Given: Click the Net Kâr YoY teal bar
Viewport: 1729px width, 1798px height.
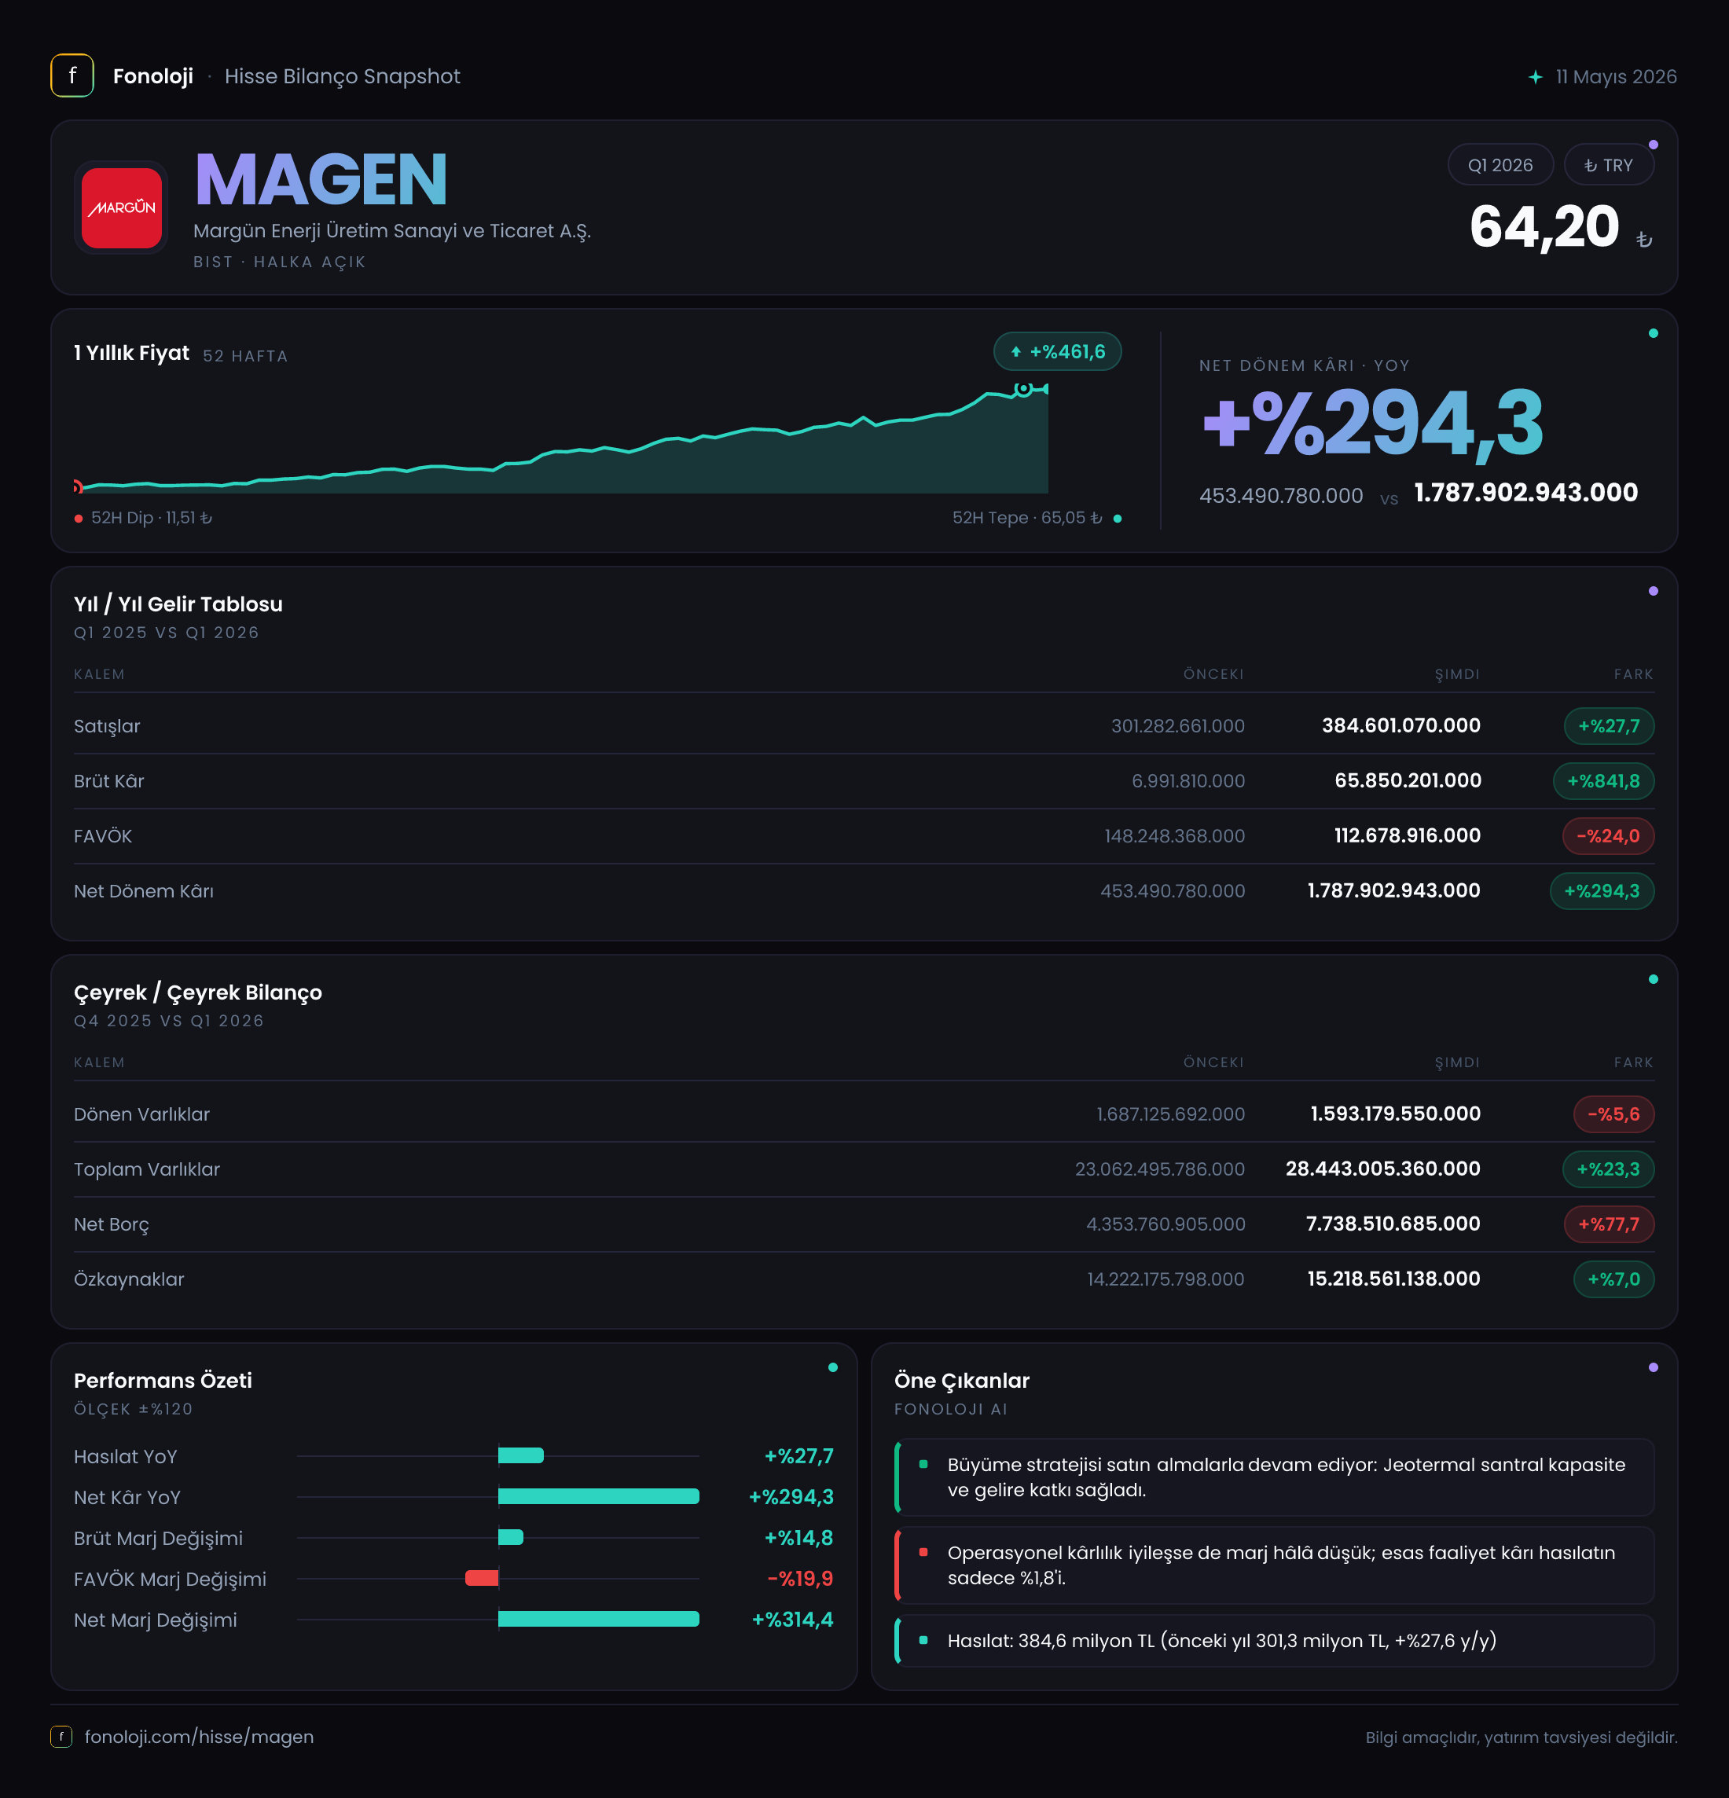Looking at the screenshot, I should [598, 1496].
